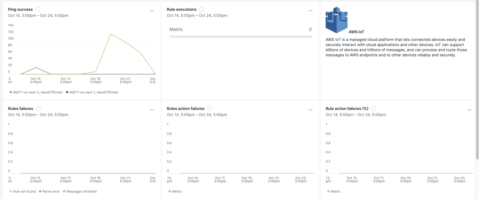The width and height of the screenshot is (479, 199).
Task: Show info tooltip for Rule executions
Action: tap(202, 9)
